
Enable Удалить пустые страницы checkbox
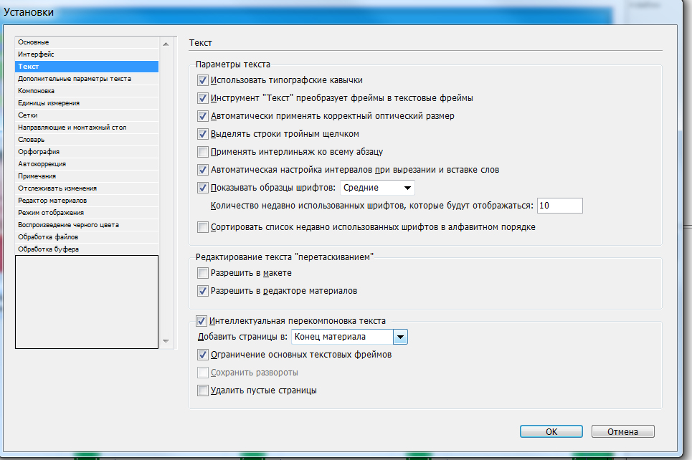pyautogui.click(x=202, y=390)
